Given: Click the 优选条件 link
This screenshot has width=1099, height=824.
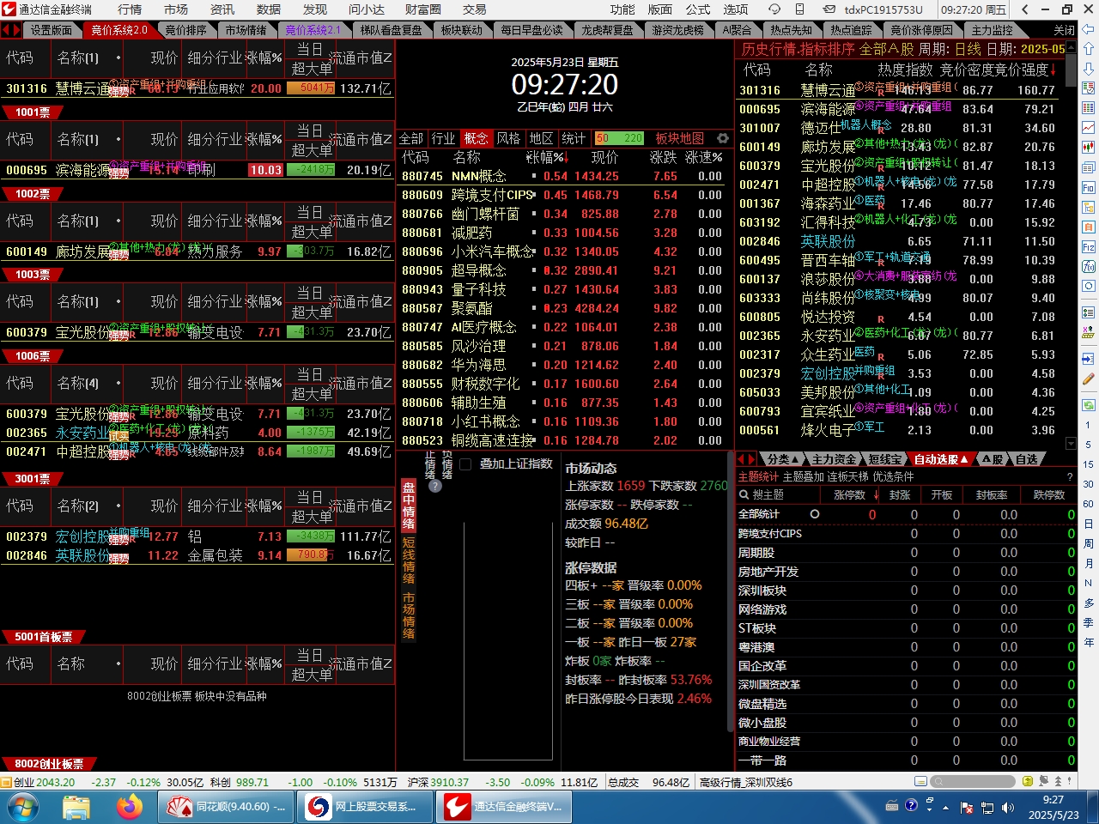Looking at the screenshot, I should pos(893,476).
